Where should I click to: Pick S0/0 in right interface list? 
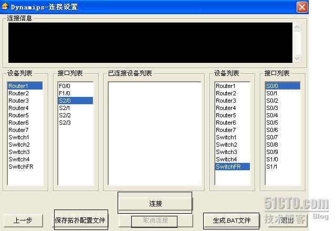[x=283, y=86]
